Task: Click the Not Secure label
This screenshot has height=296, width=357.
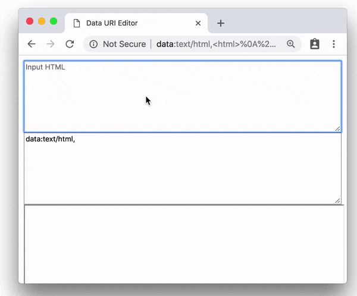Action: point(124,44)
